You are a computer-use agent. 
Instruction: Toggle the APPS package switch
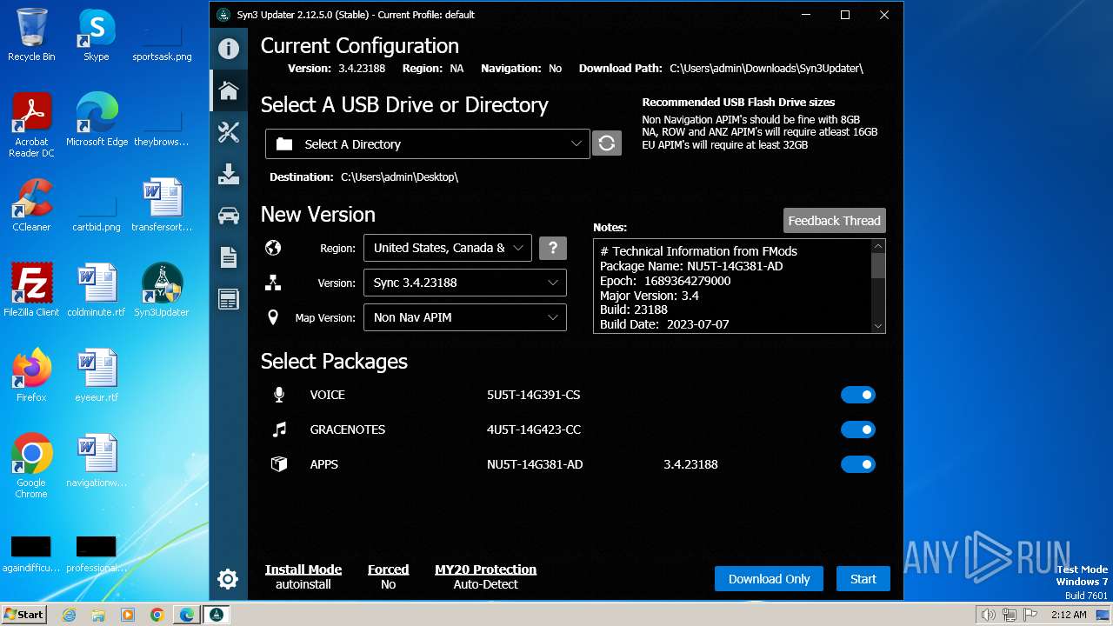tap(858, 464)
